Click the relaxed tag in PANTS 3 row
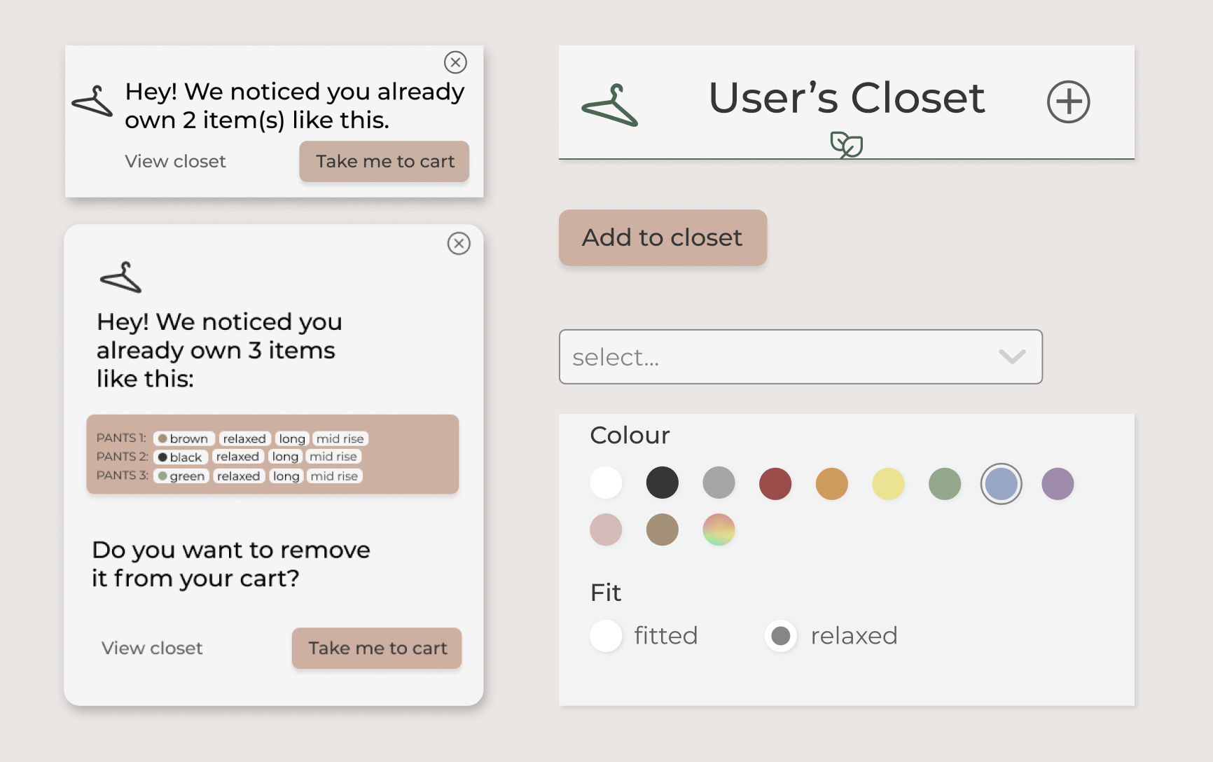Viewport: 1213px width, 762px height. pos(239,476)
